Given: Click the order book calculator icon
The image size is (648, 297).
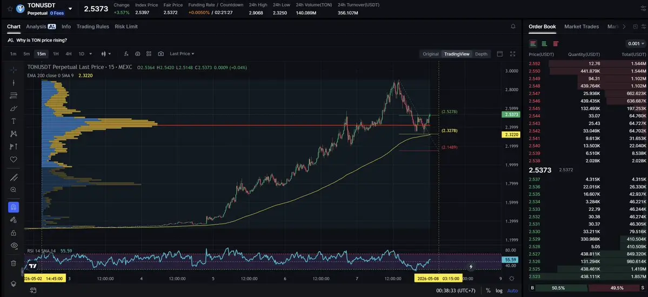Looking at the screenshot, I should 635,26.
